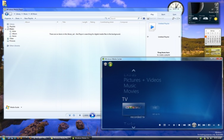The height and width of the screenshot is (140, 224).
Task: Mute audio in Media Center
Action: [x=209, y=125]
